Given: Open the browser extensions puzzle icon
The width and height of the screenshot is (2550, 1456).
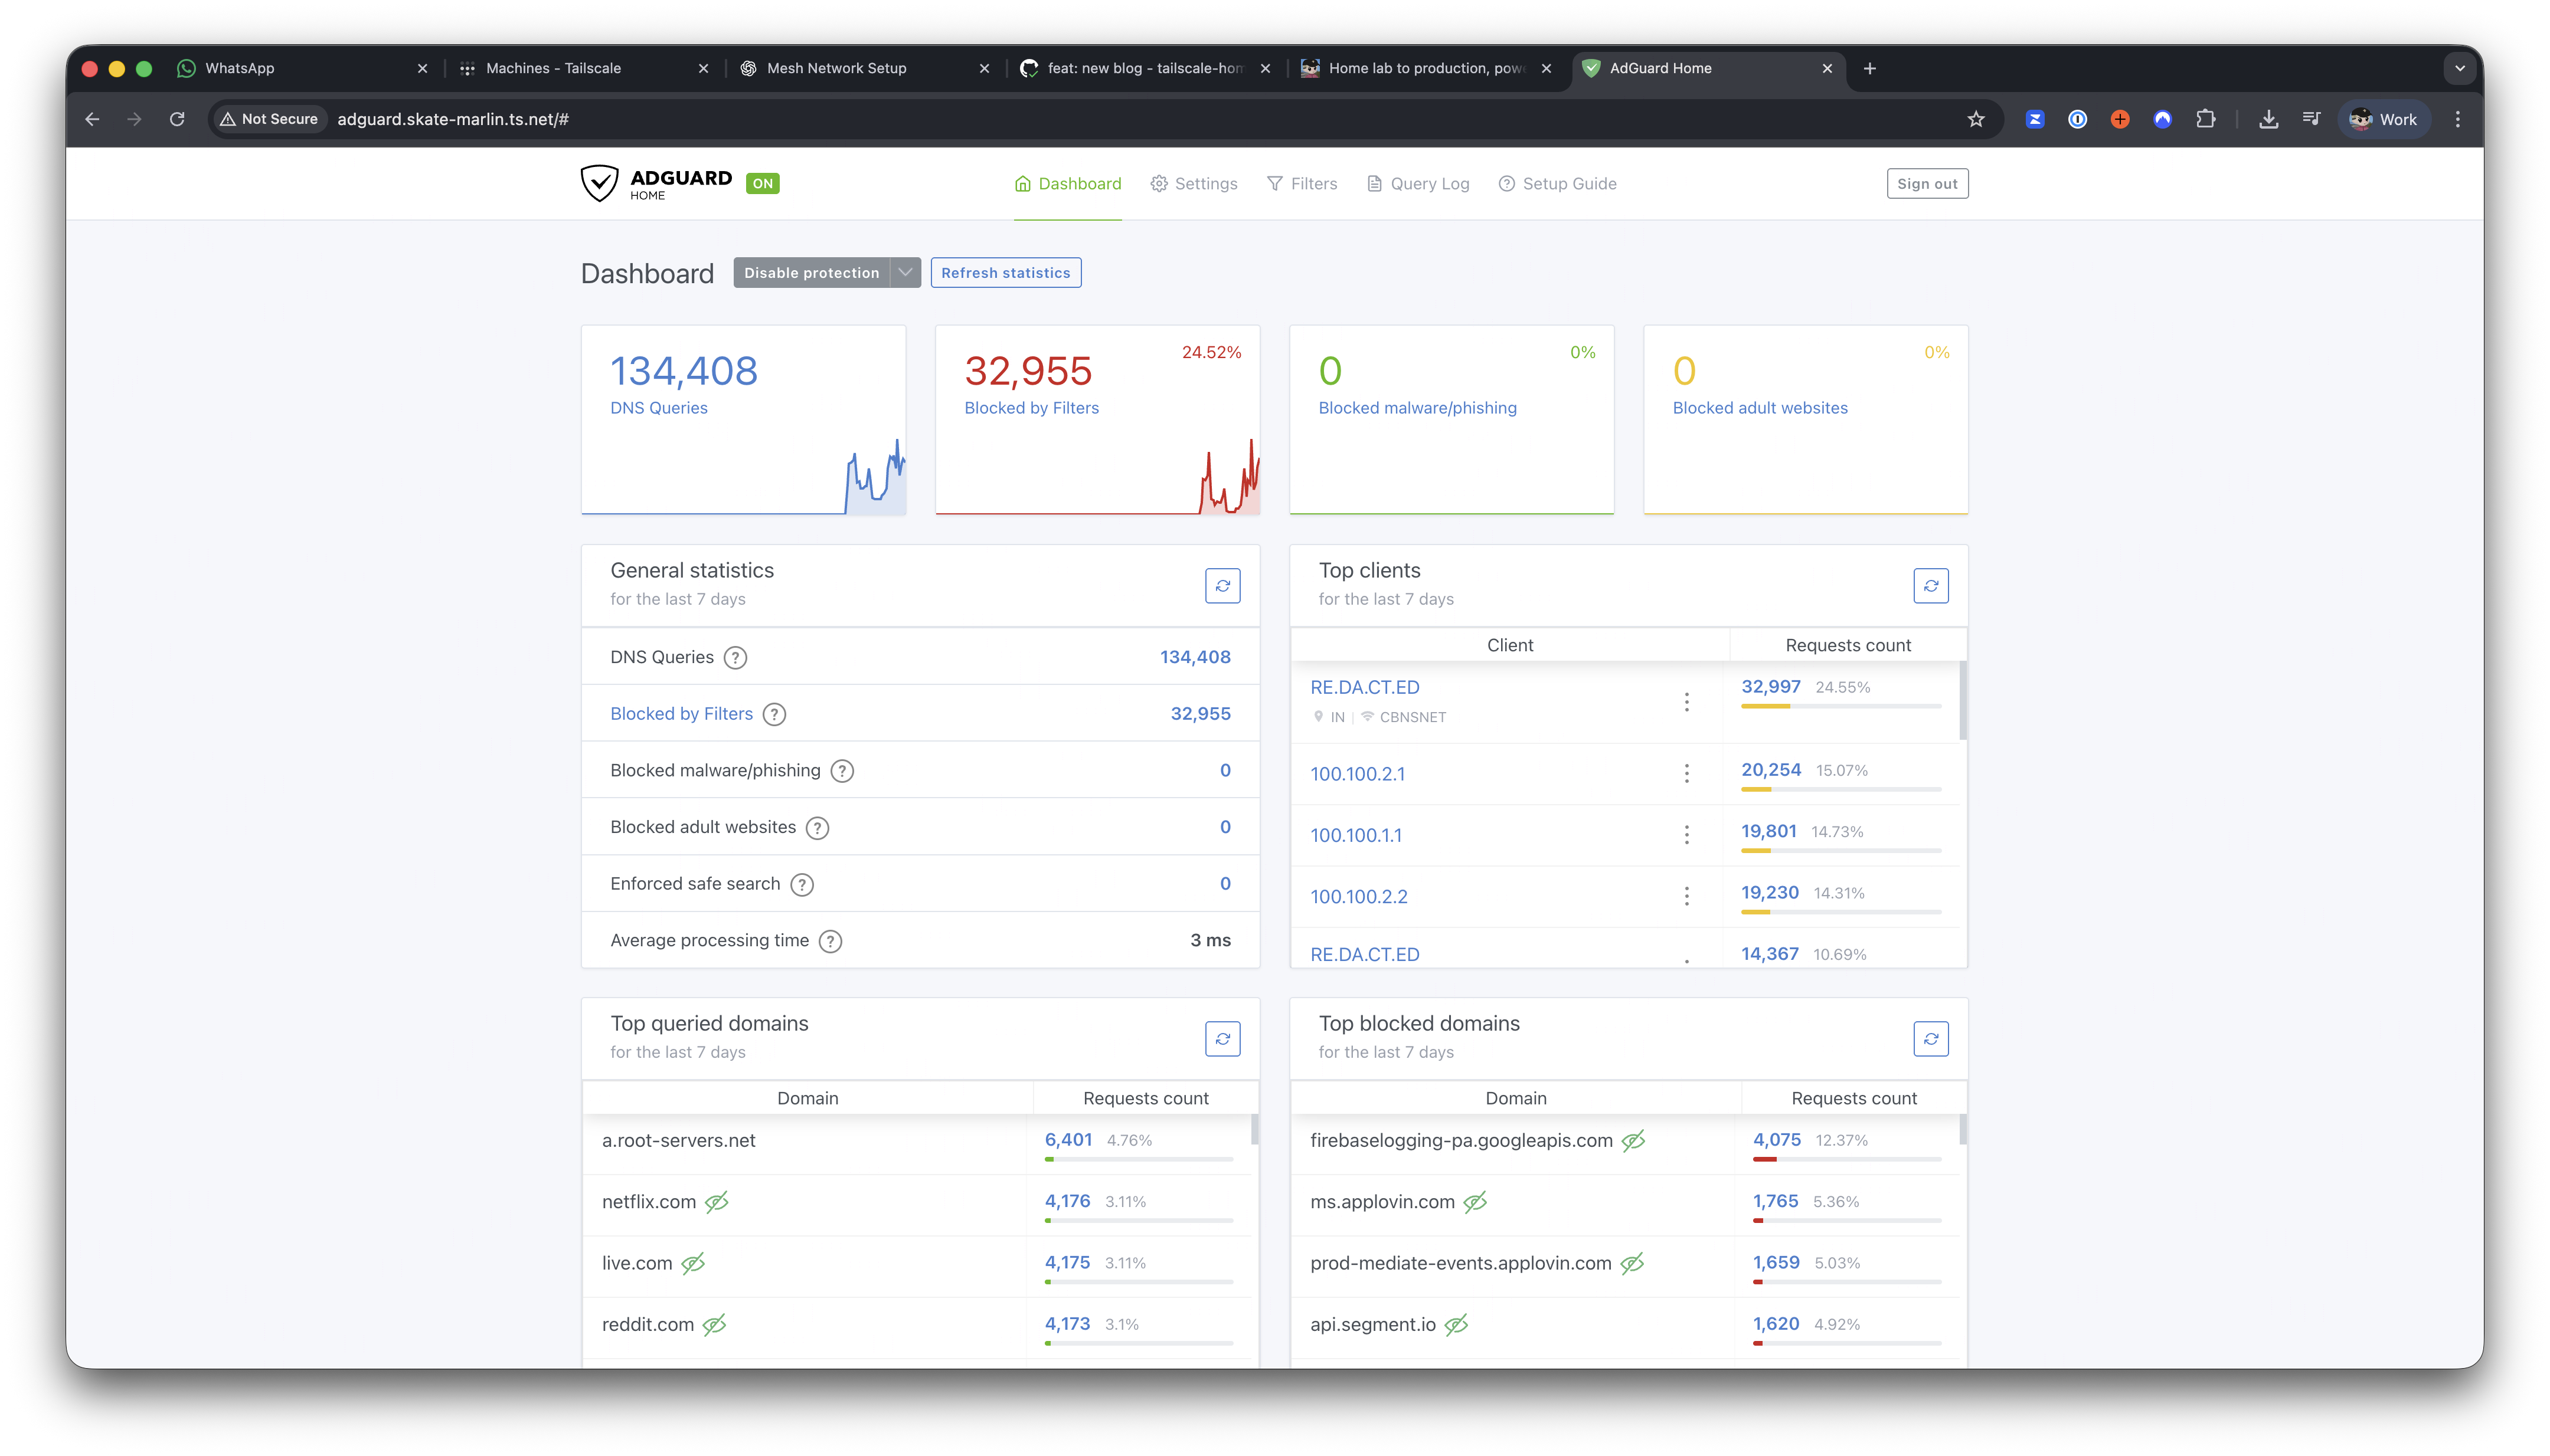Looking at the screenshot, I should tap(2205, 119).
